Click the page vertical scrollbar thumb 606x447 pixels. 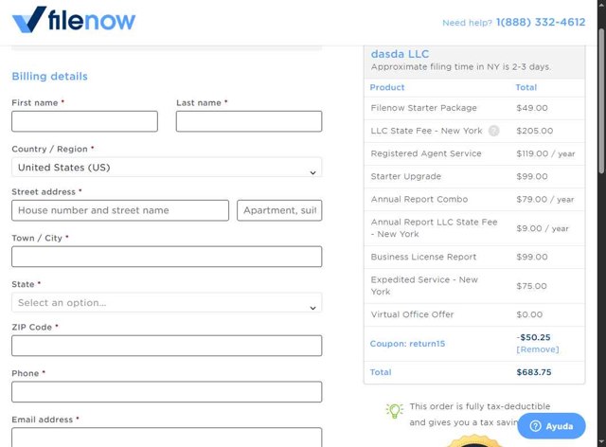[601, 100]
